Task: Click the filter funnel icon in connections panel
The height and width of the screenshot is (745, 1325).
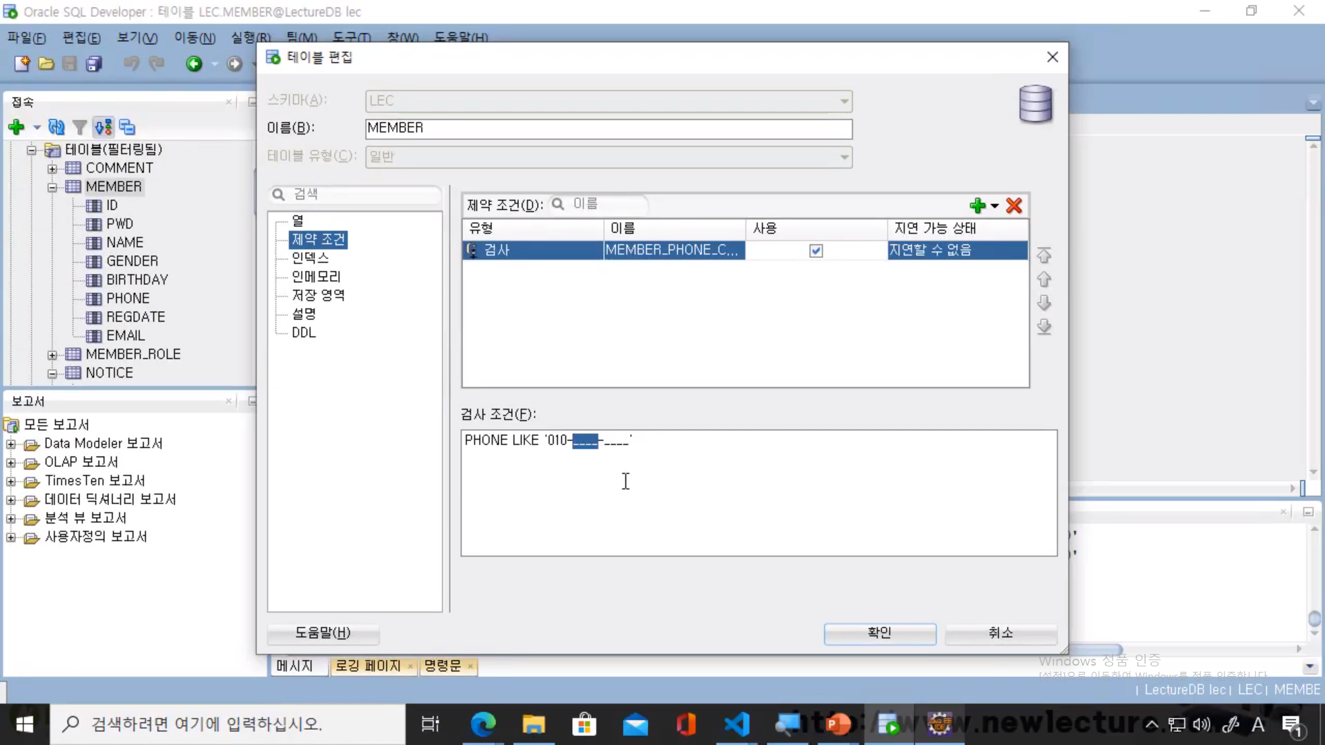Action: (80, 127)
